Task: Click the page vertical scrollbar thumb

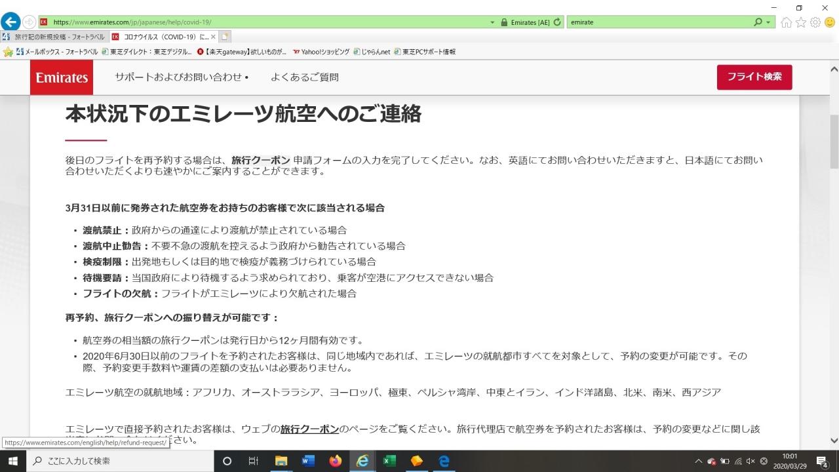Action: click(834, 141)
